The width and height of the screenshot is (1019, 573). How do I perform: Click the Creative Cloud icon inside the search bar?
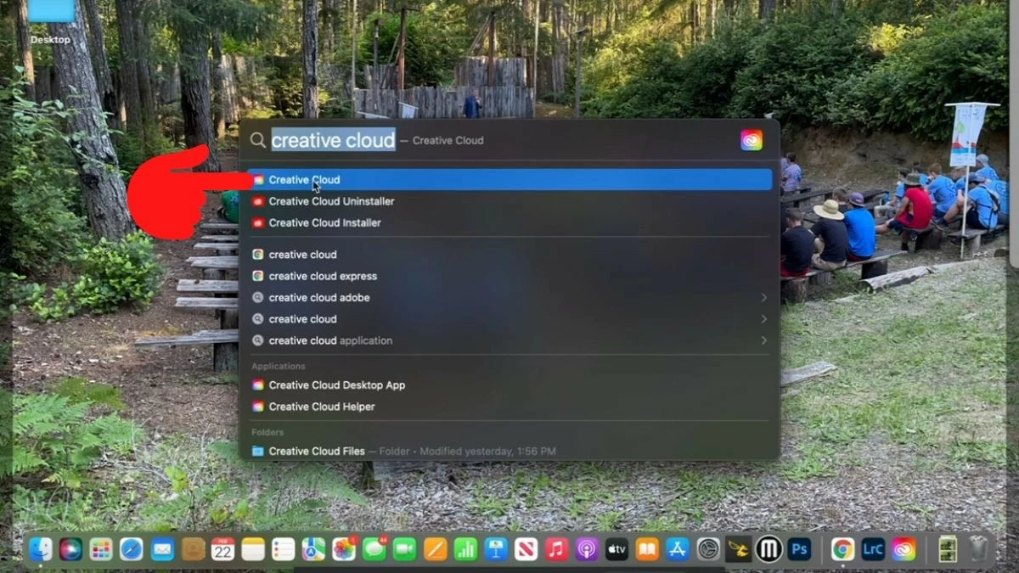click(x=751, y=139)
